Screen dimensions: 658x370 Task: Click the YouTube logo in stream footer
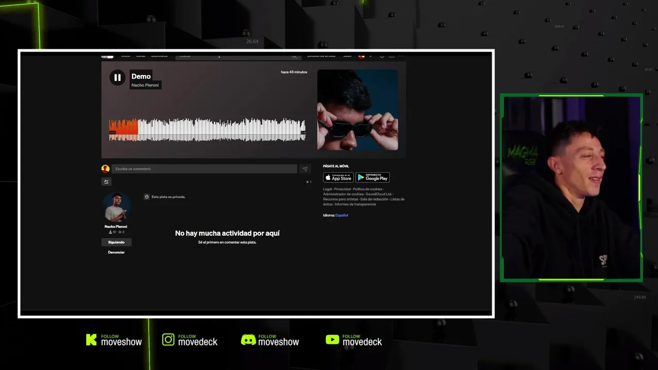point(333,340)
